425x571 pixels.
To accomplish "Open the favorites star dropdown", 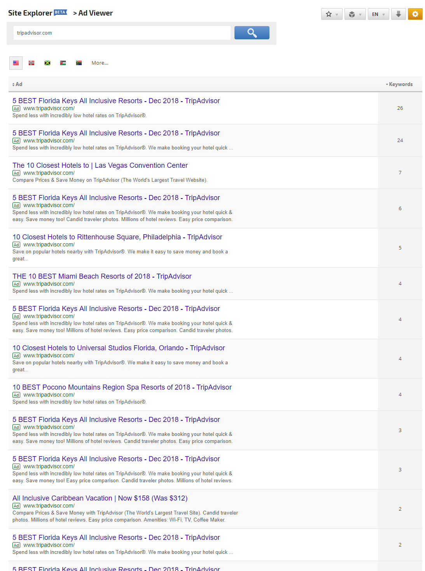I will pyautogui.click(x=332, y=14).
